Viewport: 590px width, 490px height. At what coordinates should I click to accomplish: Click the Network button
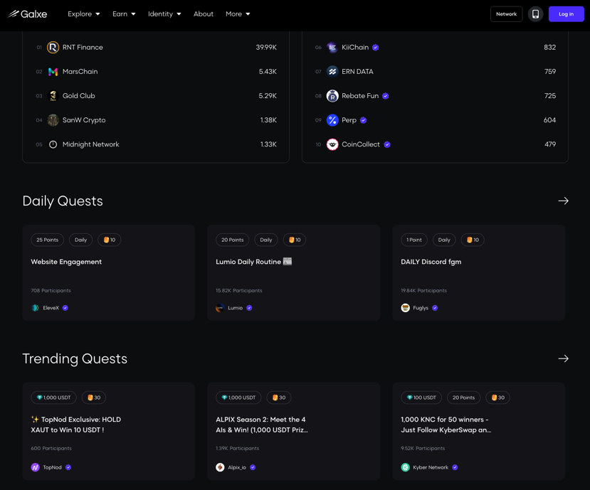(506, 14)
